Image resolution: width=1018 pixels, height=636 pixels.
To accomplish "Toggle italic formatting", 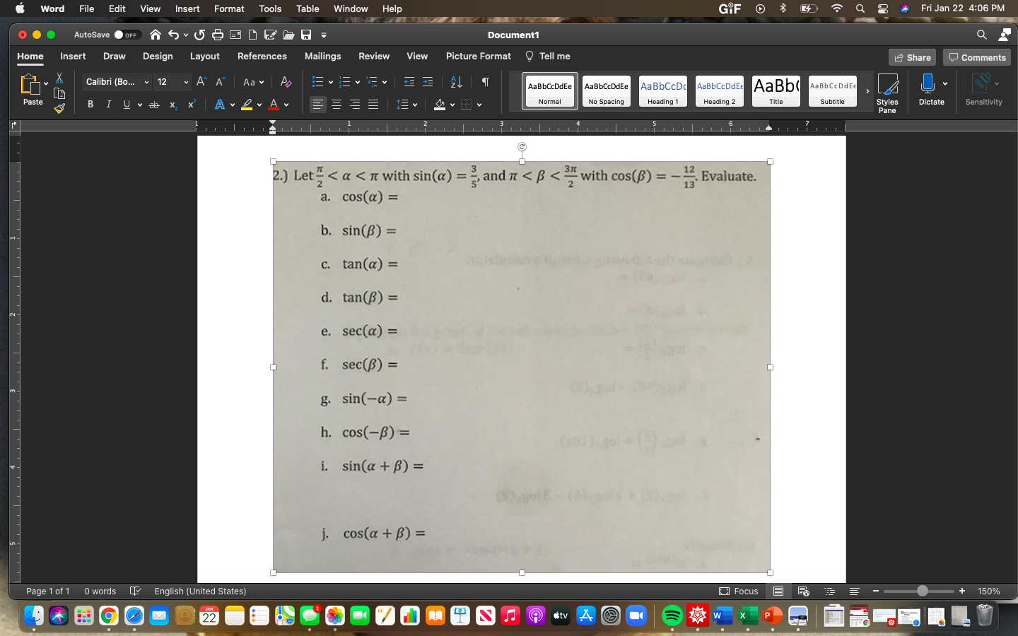I will 108,104.
